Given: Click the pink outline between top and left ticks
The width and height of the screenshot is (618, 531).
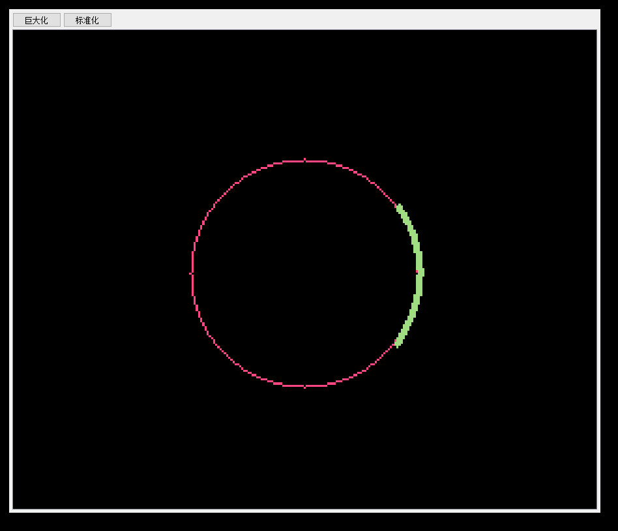Looking at the screenshot, I should [224, 194].
